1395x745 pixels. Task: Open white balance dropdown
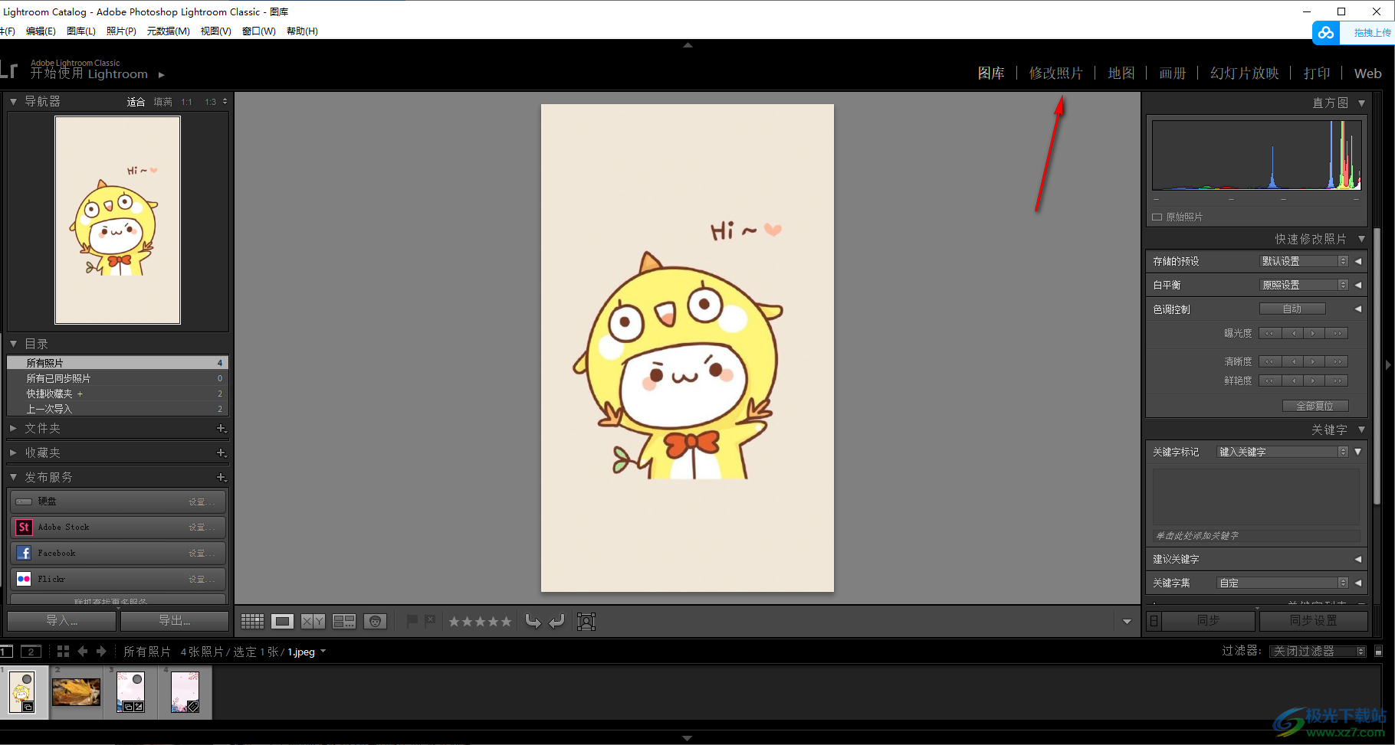click(x=1304, y=285)
